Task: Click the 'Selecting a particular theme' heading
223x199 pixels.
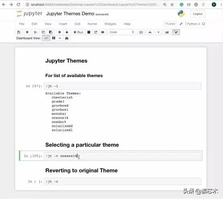Action: pos(82,145)
